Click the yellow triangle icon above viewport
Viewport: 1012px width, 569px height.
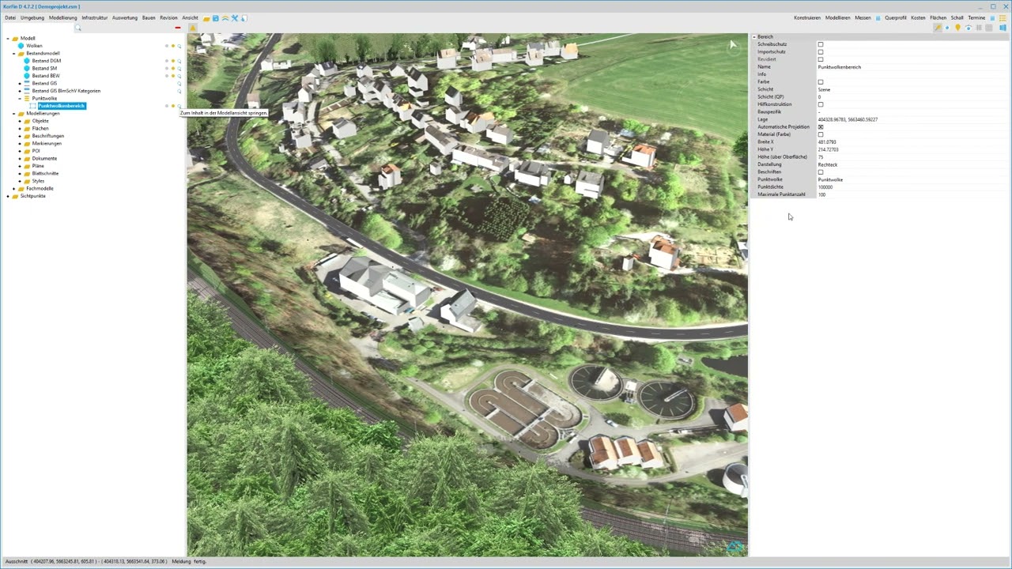(192, 28)
